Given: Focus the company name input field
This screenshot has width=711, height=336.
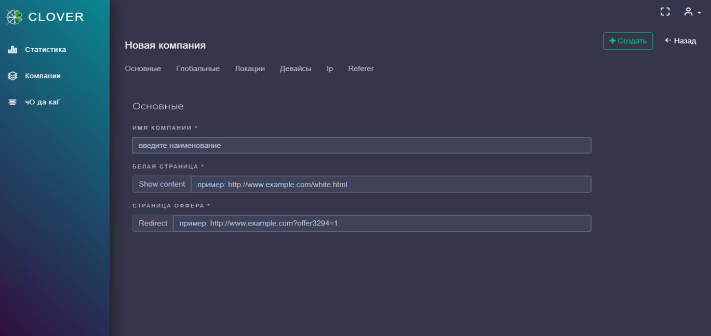Looking at the screenshot, I should click(361, 146).
